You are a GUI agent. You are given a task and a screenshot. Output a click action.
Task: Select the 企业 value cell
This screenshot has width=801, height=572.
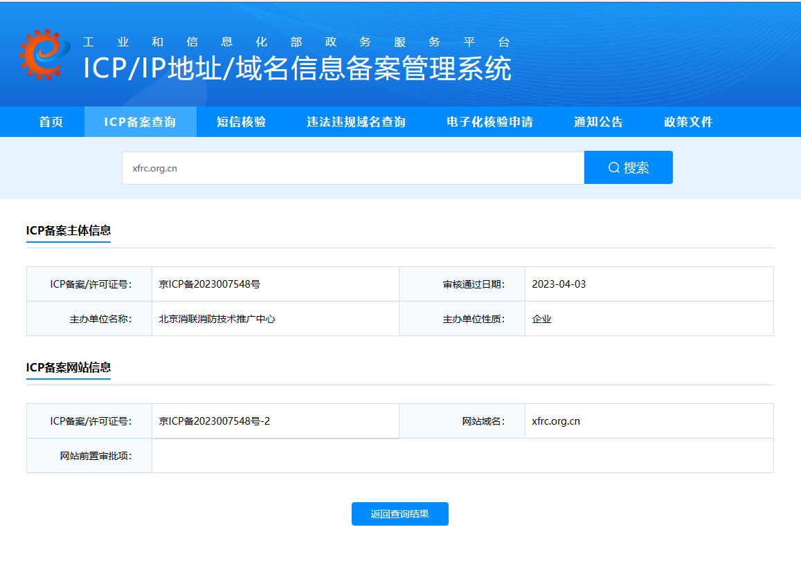pyautogui.click(x=649, y=319)
